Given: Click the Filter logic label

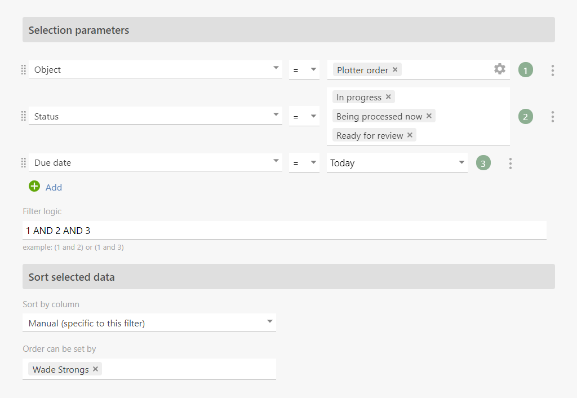Looking at the screenshot, I should 42,211.
